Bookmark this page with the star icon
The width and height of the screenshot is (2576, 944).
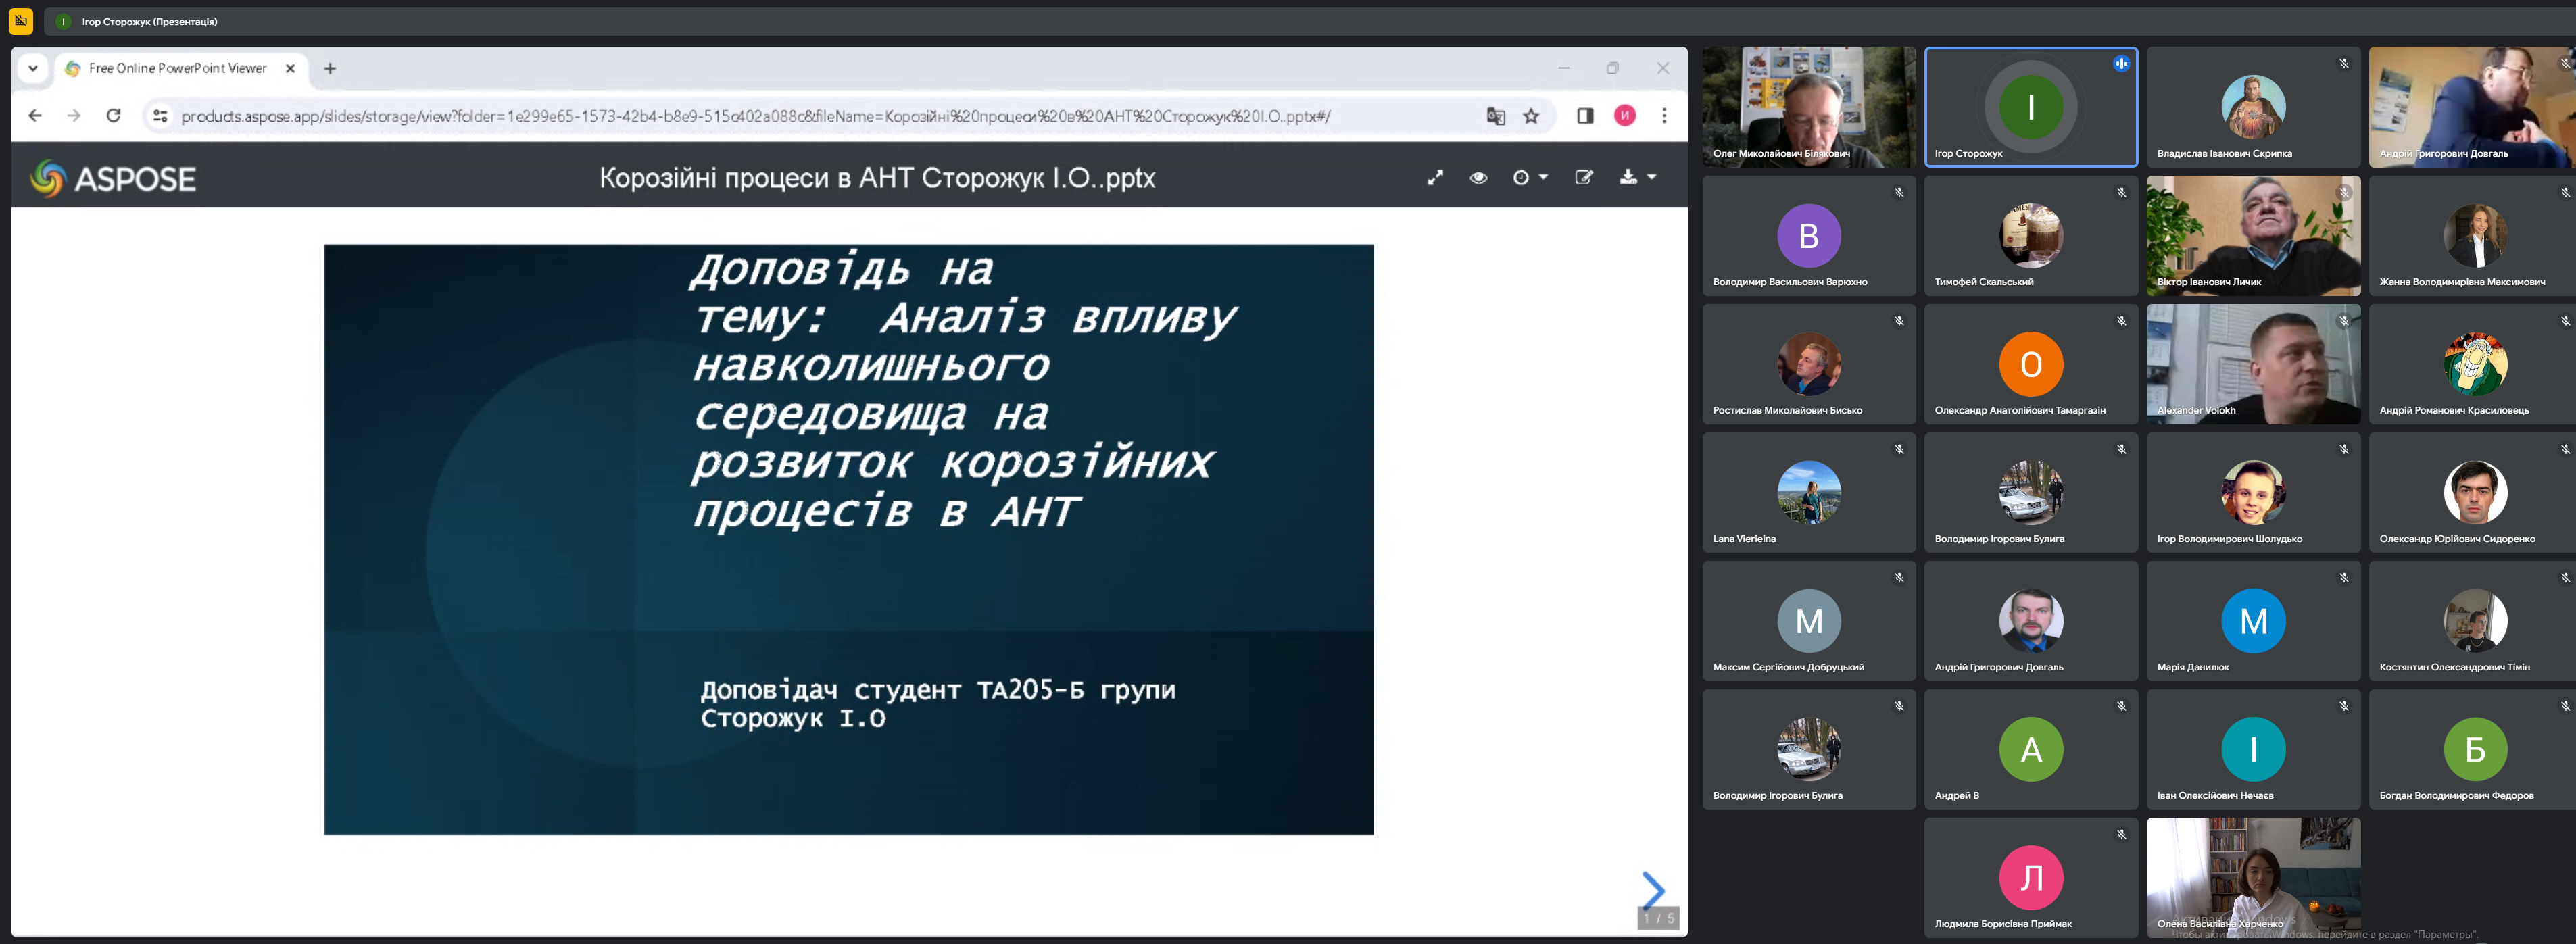1531,116
